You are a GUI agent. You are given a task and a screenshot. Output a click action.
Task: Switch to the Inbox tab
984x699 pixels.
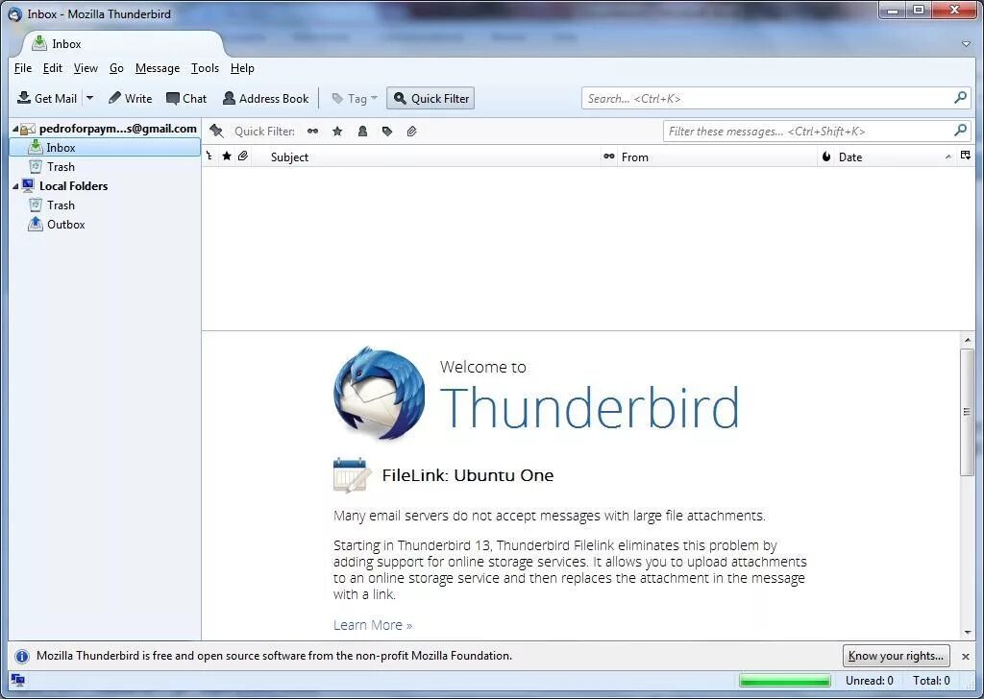coord(122,43)
